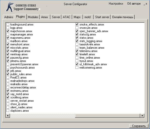Uncheck the mapchooser.amxx plugin
150x129 pixels.
(8, 31)
